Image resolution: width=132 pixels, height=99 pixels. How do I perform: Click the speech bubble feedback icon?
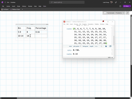point(110,46)
